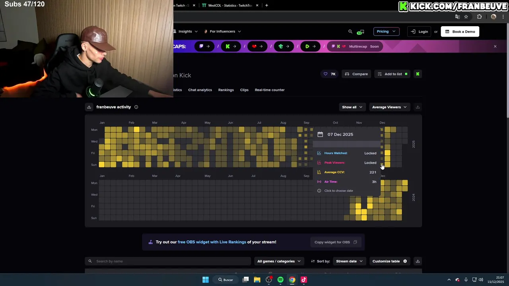Click the taskbar clock showing 21:07
Image resolution: width=509 pixels, height=286 pixels.
click(496, 280)
